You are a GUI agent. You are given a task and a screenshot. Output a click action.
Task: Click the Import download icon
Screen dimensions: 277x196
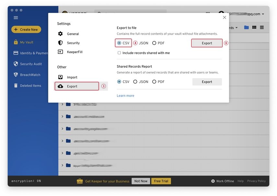click(x=60, y=77)
